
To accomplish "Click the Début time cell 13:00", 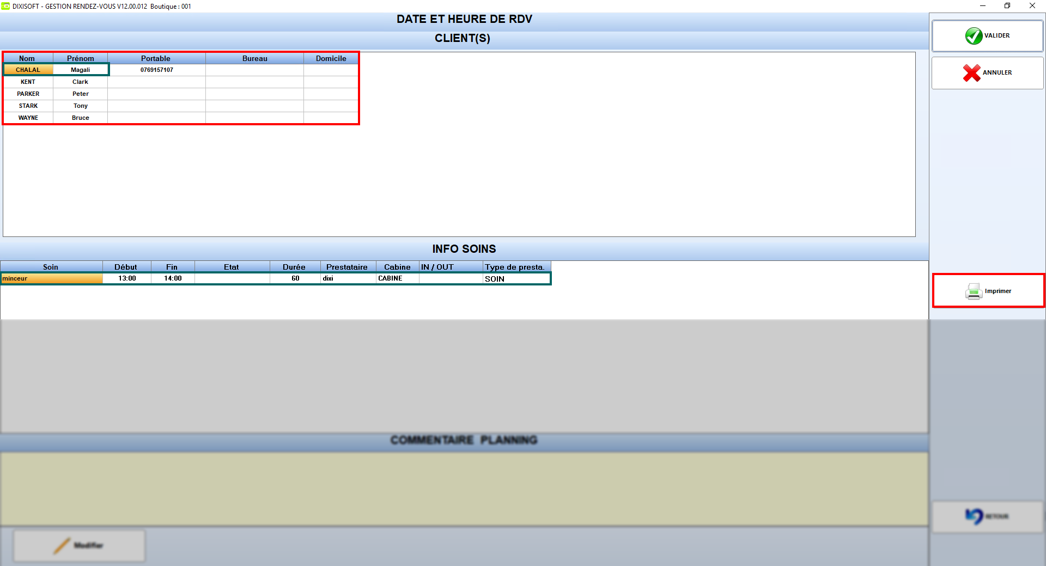I will 127,278.
